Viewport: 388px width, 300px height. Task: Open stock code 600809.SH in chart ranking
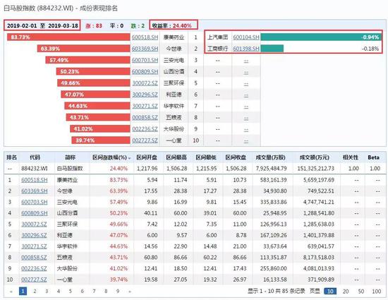(x=145, y=71)
